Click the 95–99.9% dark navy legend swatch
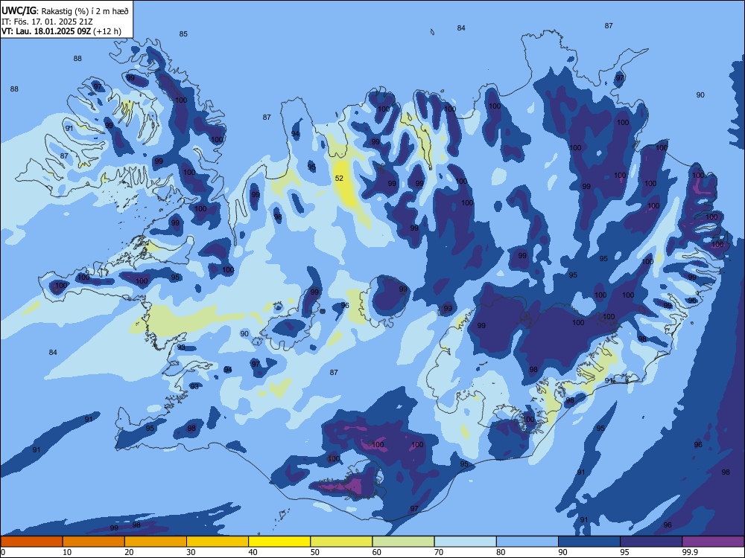 pos(651,542)
